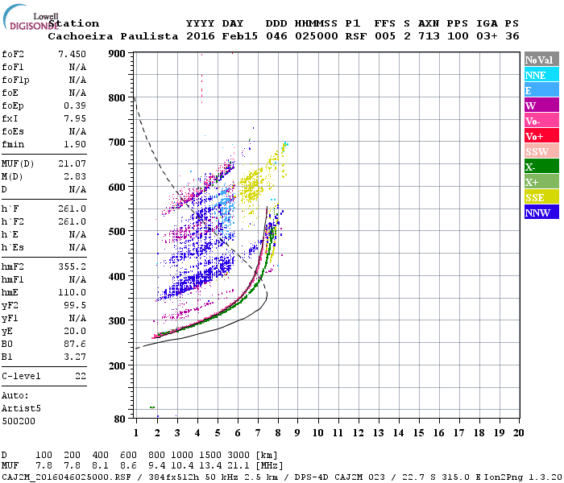Select the X+ light green legend swatch
564x483 pixels.
(x=541, y=182)
